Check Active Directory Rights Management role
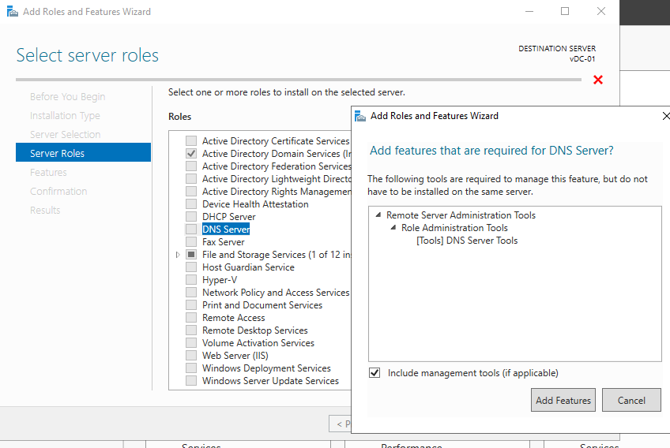 click(x=191, y=192)
